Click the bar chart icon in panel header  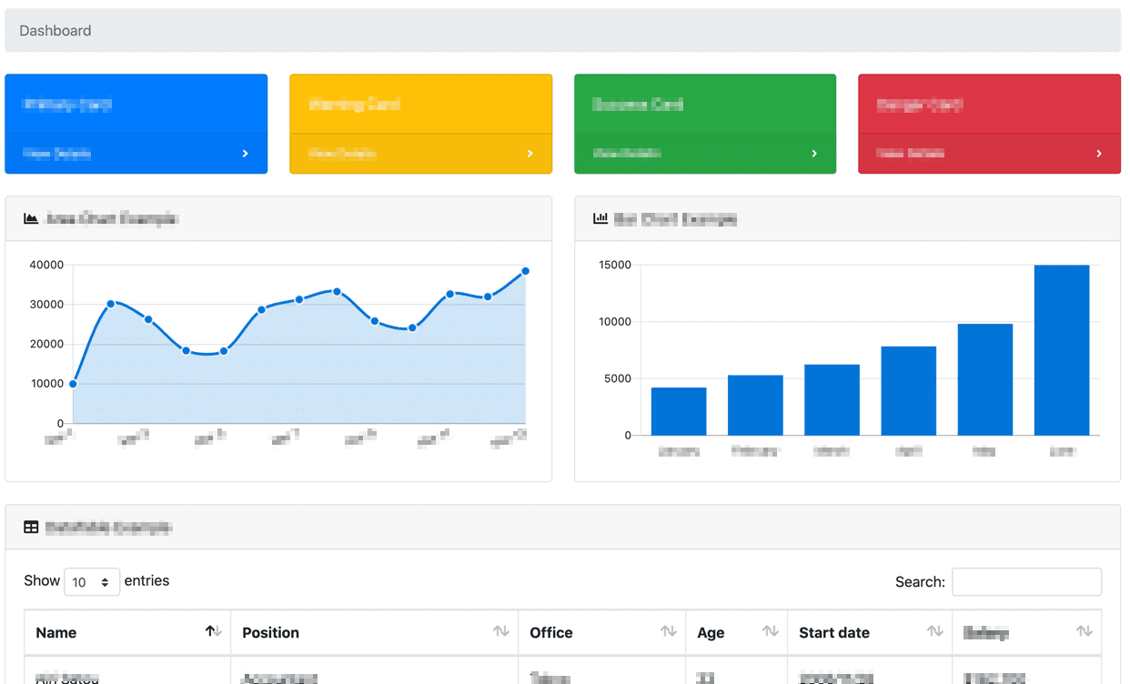pos(600,218)
